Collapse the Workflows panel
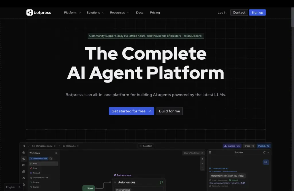This screenshot has width=294, height=191. pos(56,153)
